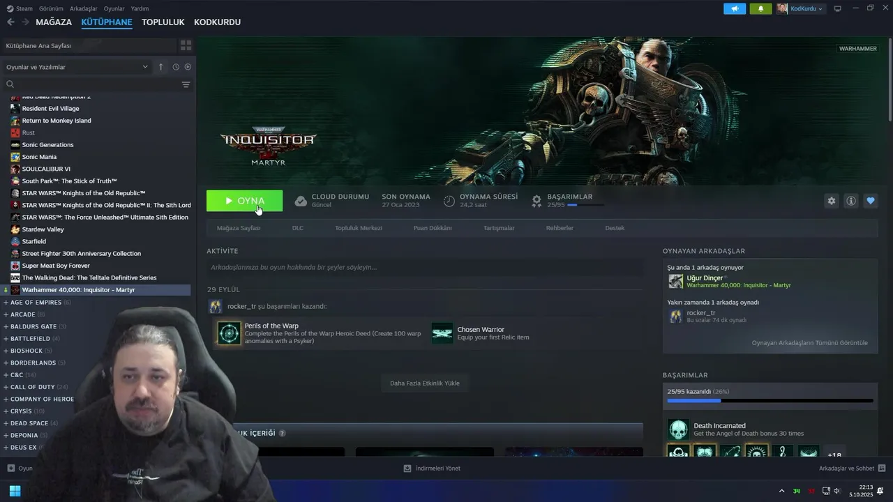Open İndirmeleri Yönet downloads manager
Image resolution: width=893 pixels, height=502 pixels.
point(432,469)
